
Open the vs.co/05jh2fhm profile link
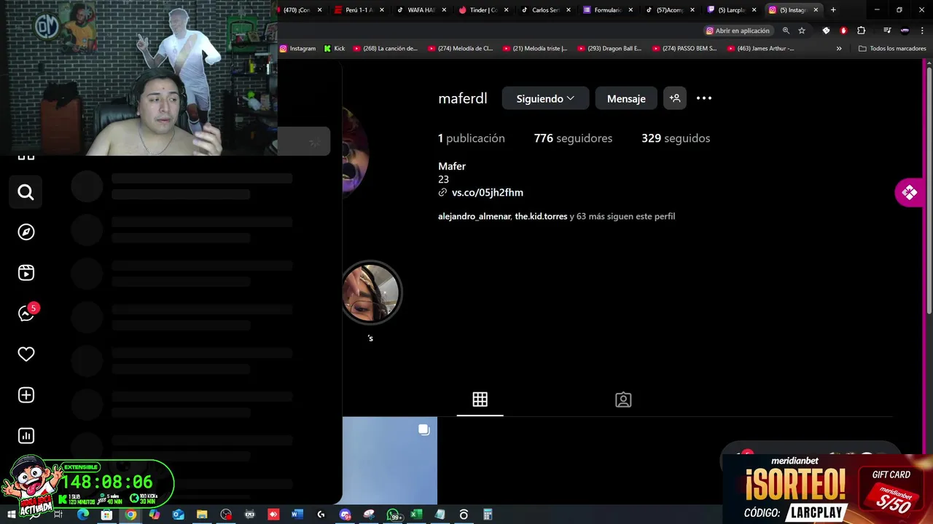tap(487, 193)
